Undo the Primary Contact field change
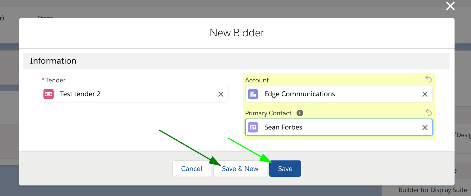This screenshot has width=471, height=196. [428, 112]
